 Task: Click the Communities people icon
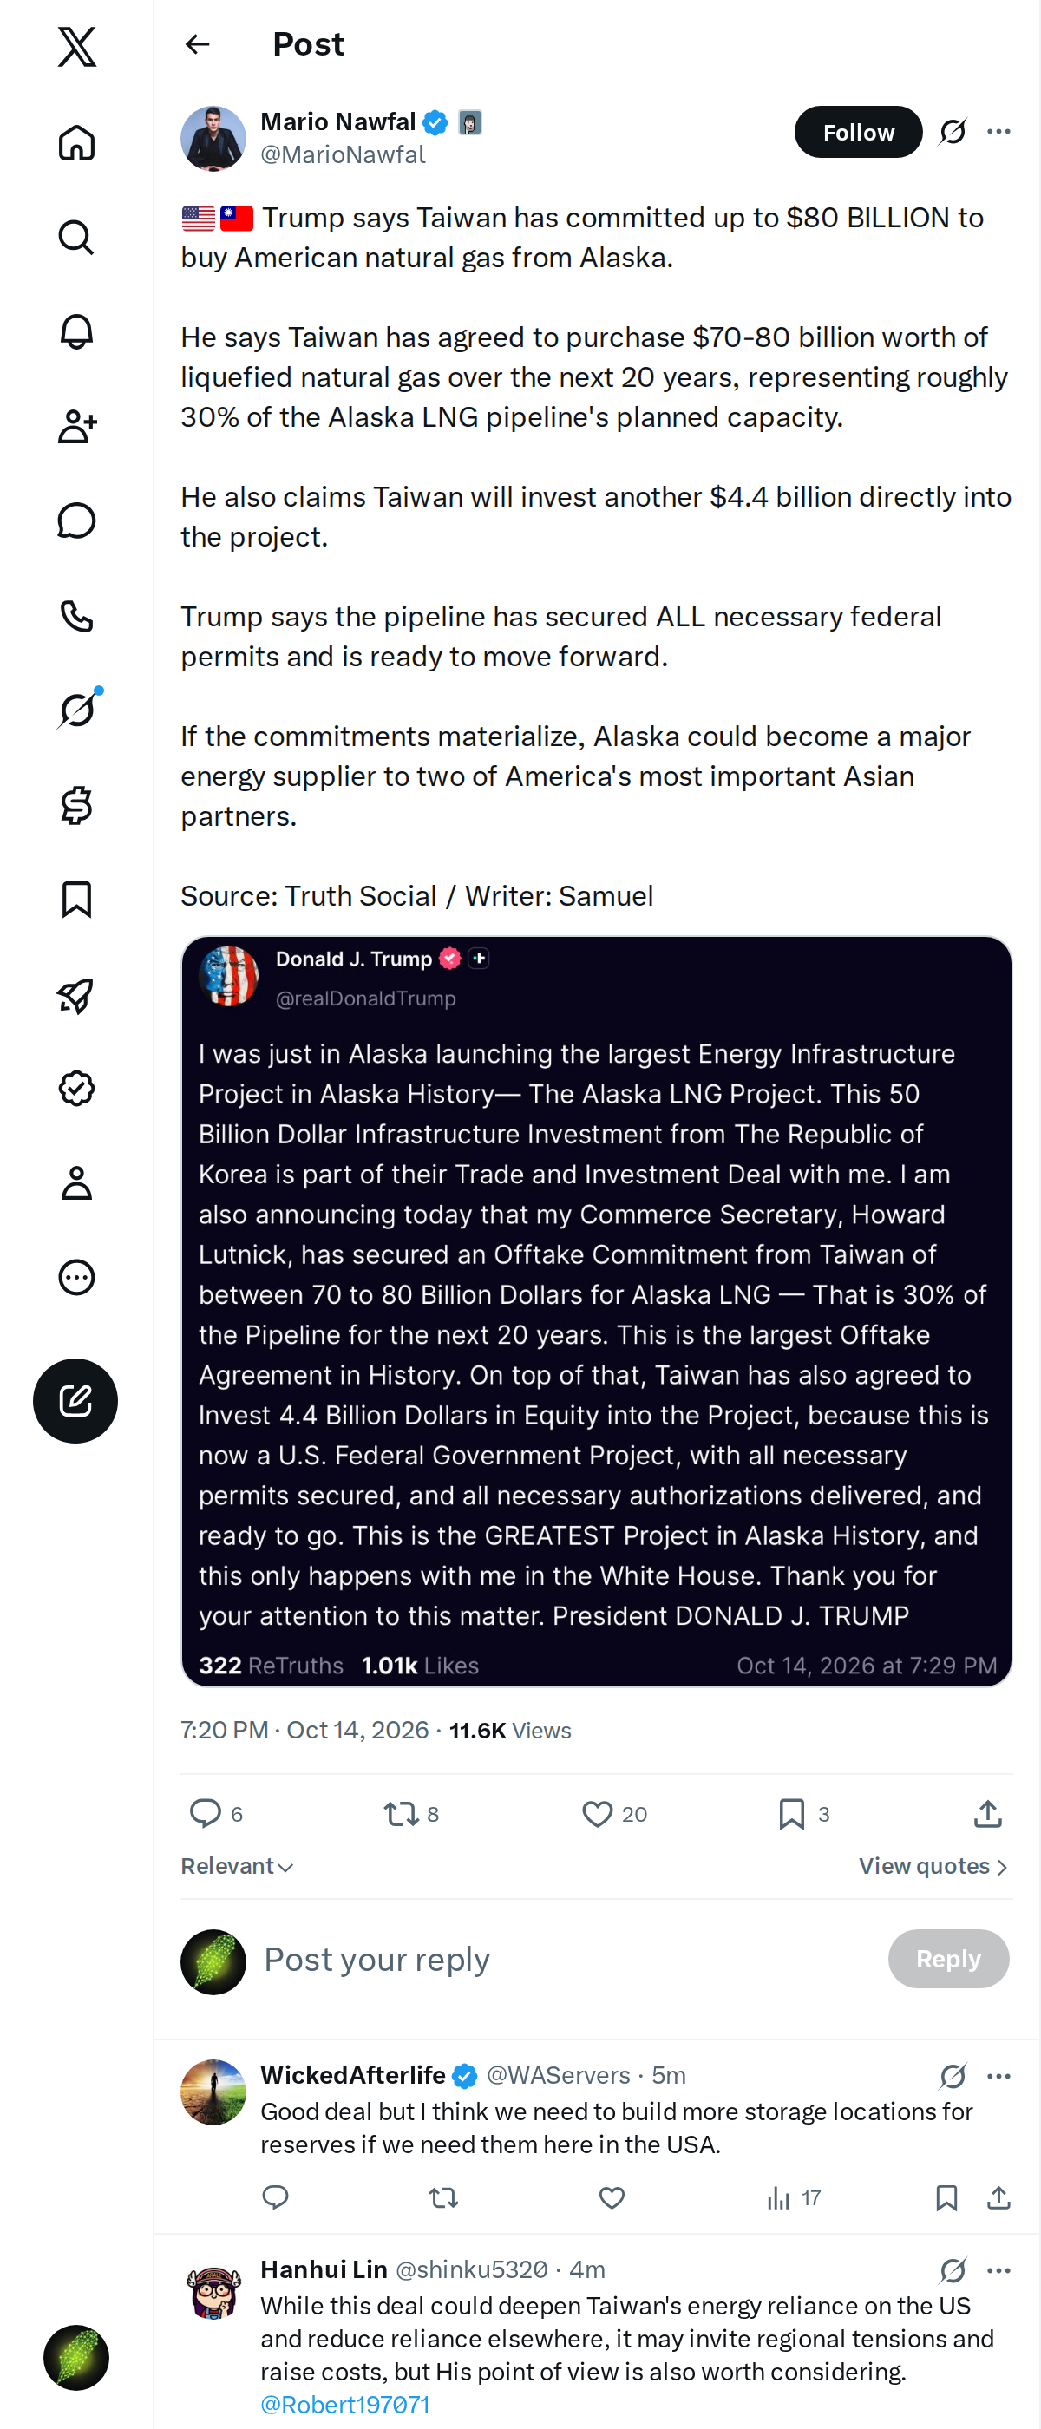click(76, 426)
